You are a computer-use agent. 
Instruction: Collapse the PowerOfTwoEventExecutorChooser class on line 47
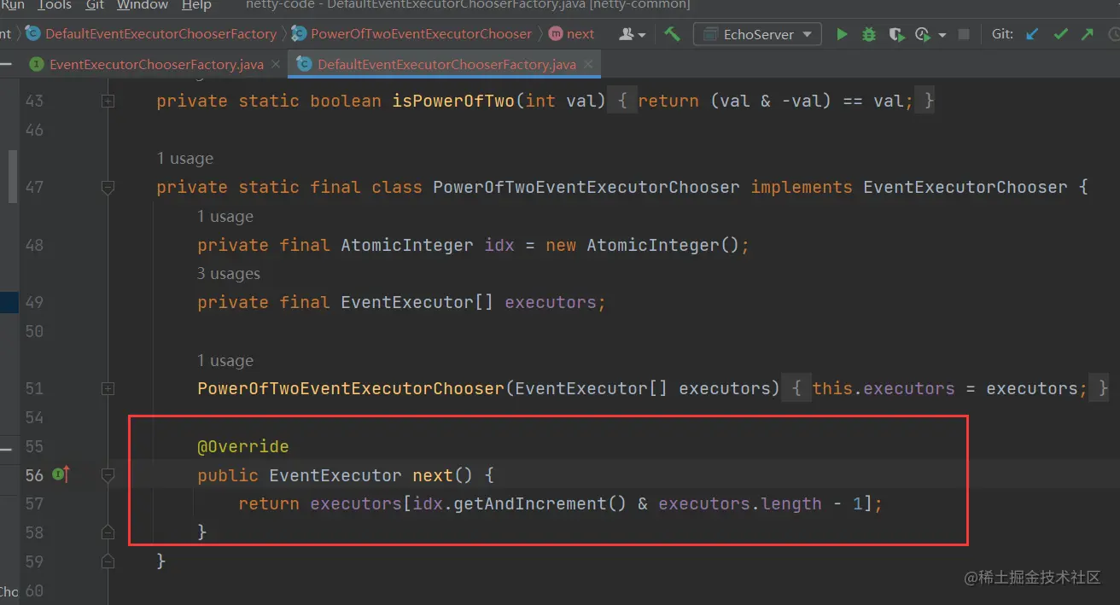(x=108, y=187)
